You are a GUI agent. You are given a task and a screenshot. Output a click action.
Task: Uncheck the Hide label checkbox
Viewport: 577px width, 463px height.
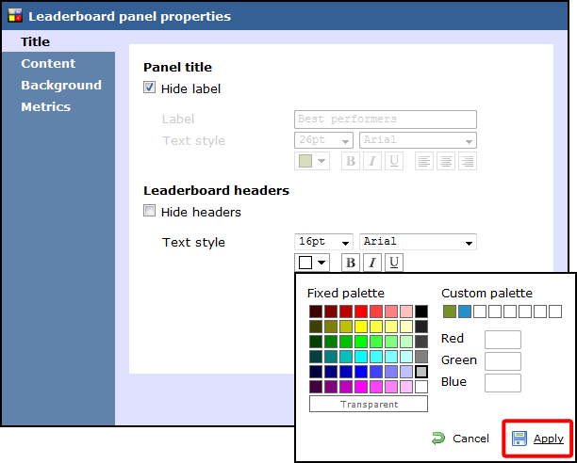click(150, 88)
